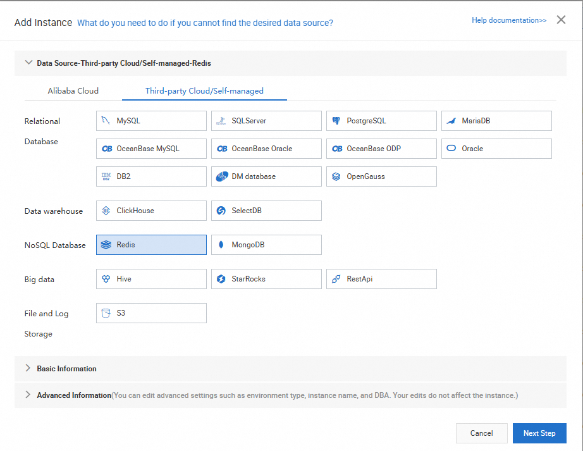Click the SelectDB icon

(221, 211)
